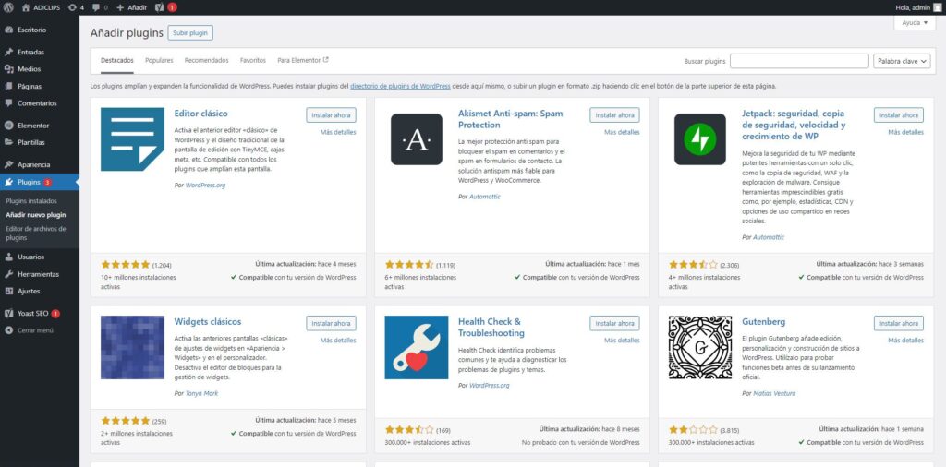This screenshot has height=467, width=946.
Task: Open the Para Elementor tab
Action: click(303, 60)
